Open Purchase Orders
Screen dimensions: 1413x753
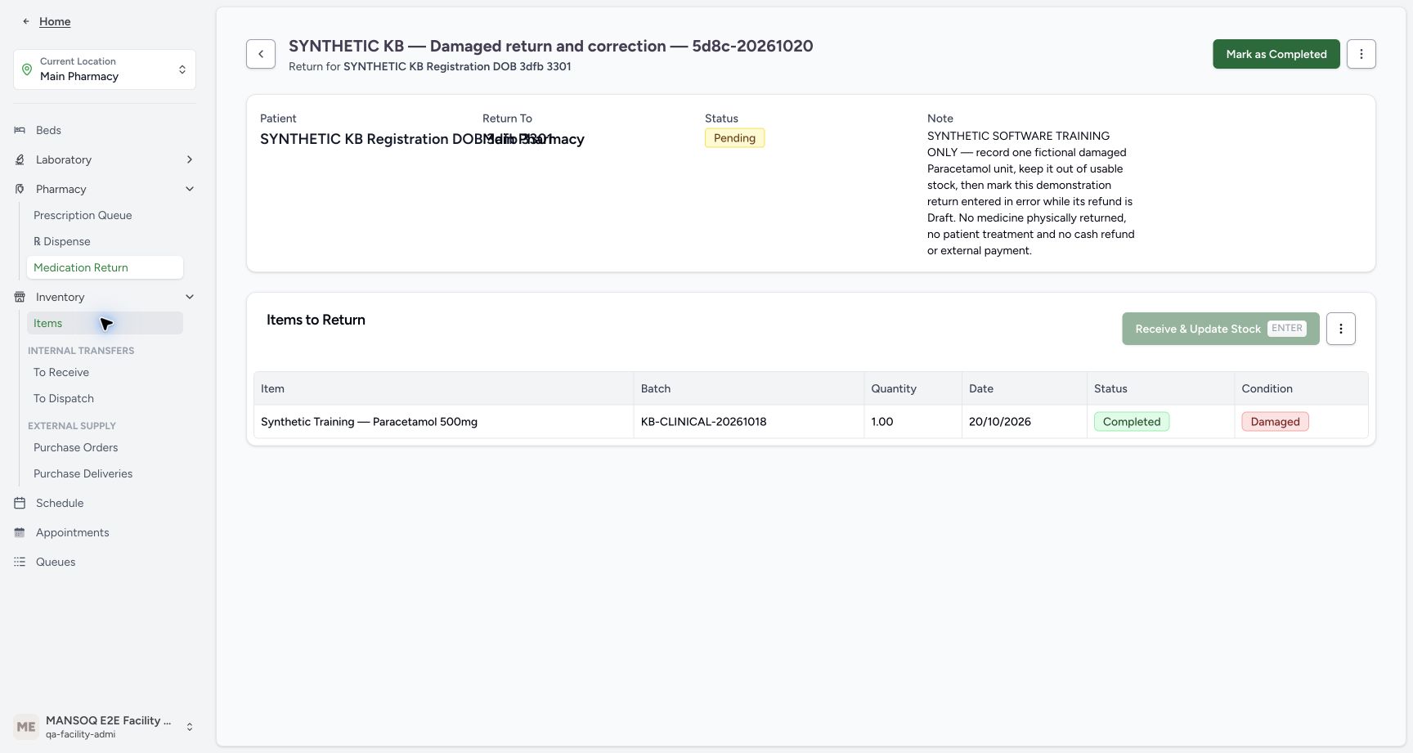pos(105,447)
